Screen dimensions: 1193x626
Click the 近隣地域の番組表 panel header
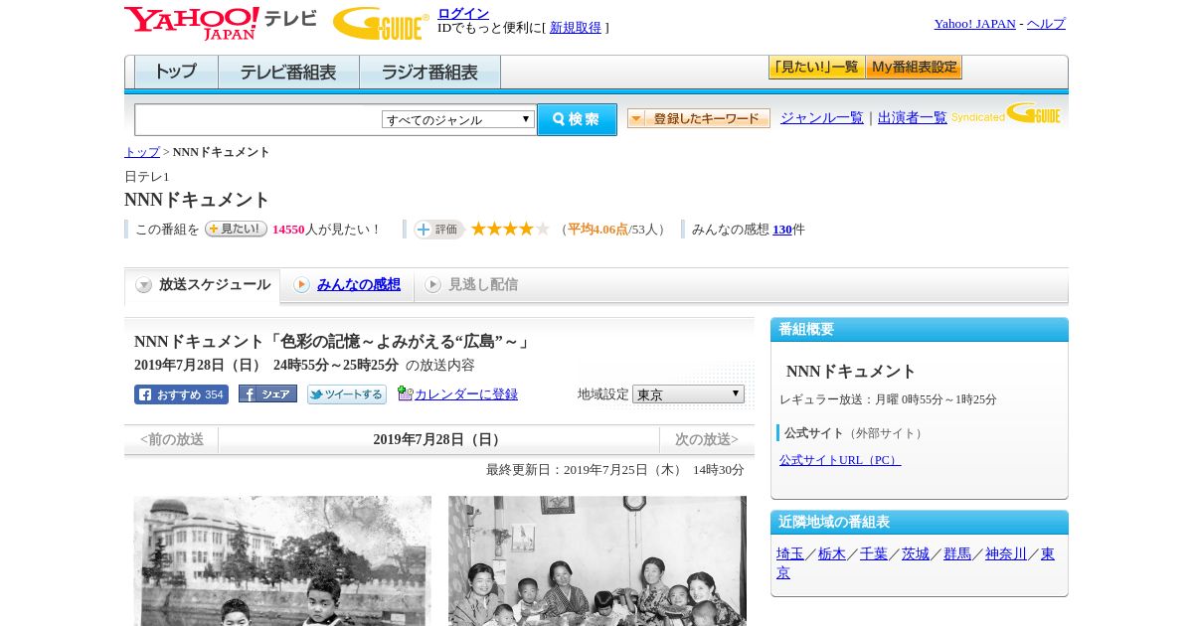[920, 523]
